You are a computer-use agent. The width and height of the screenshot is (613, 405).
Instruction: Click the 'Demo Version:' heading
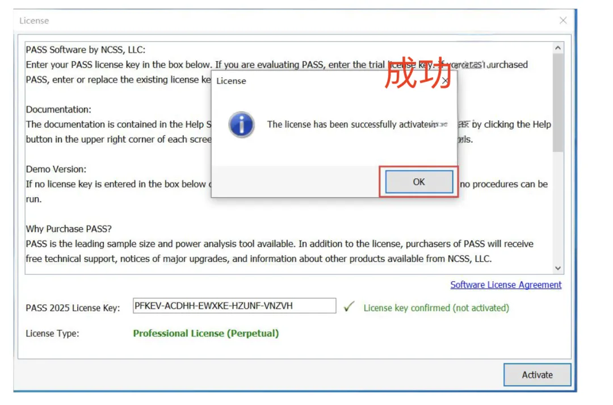pyautogui.click(x=56, y=169)
